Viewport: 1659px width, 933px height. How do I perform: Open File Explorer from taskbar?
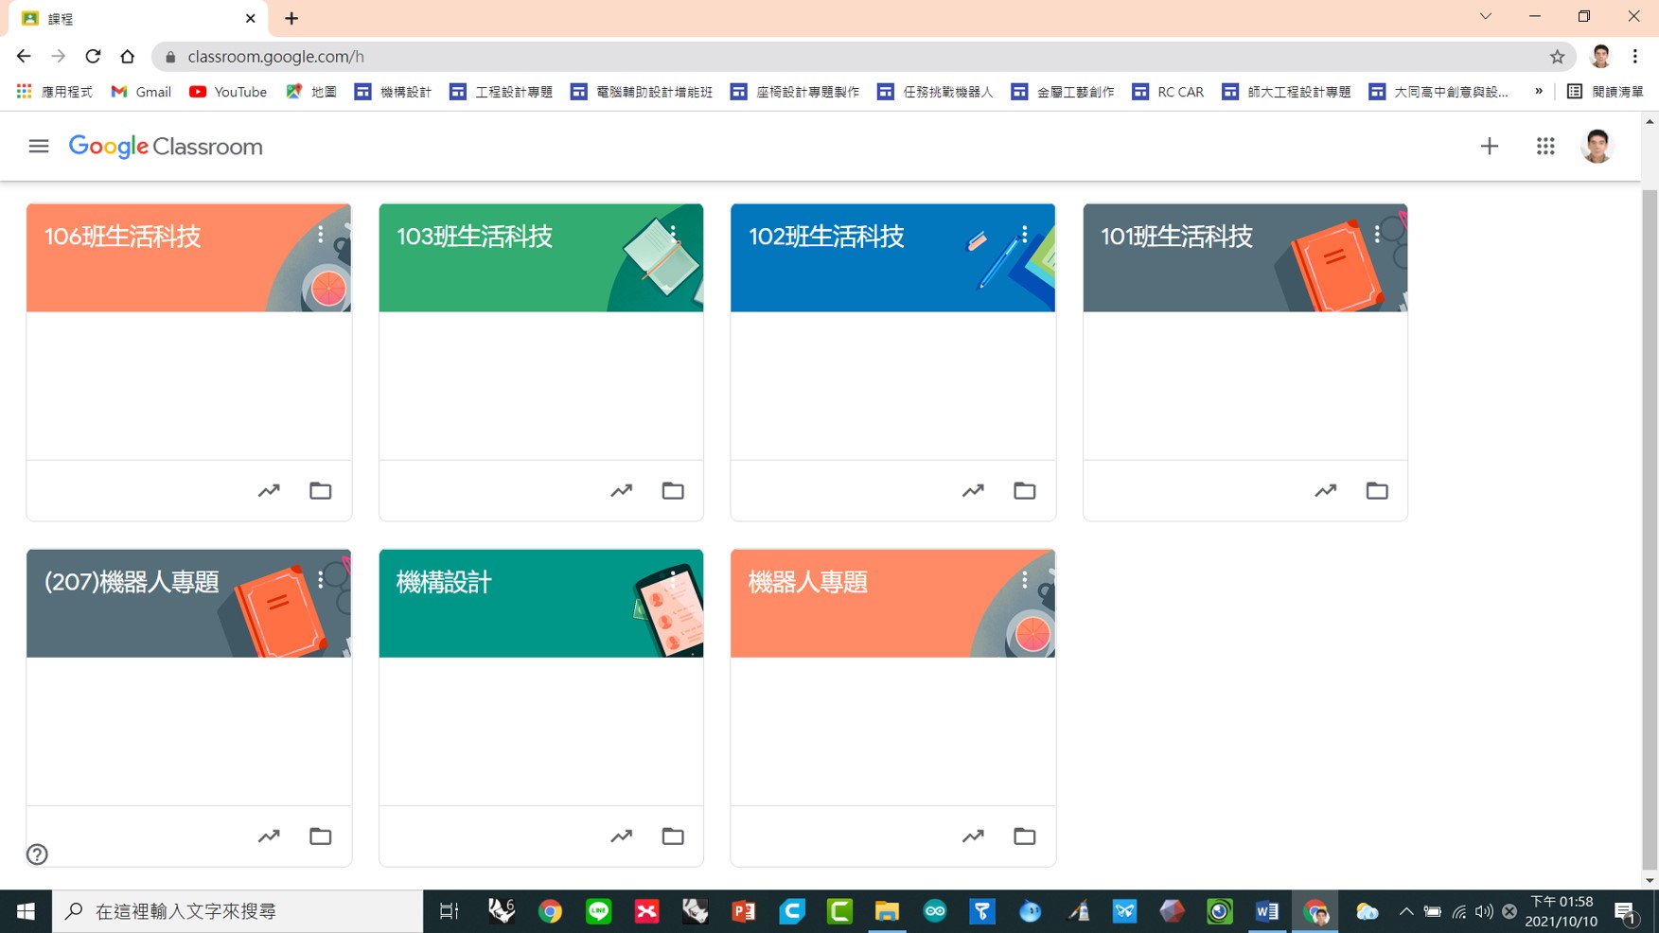[x=887, y=911]
